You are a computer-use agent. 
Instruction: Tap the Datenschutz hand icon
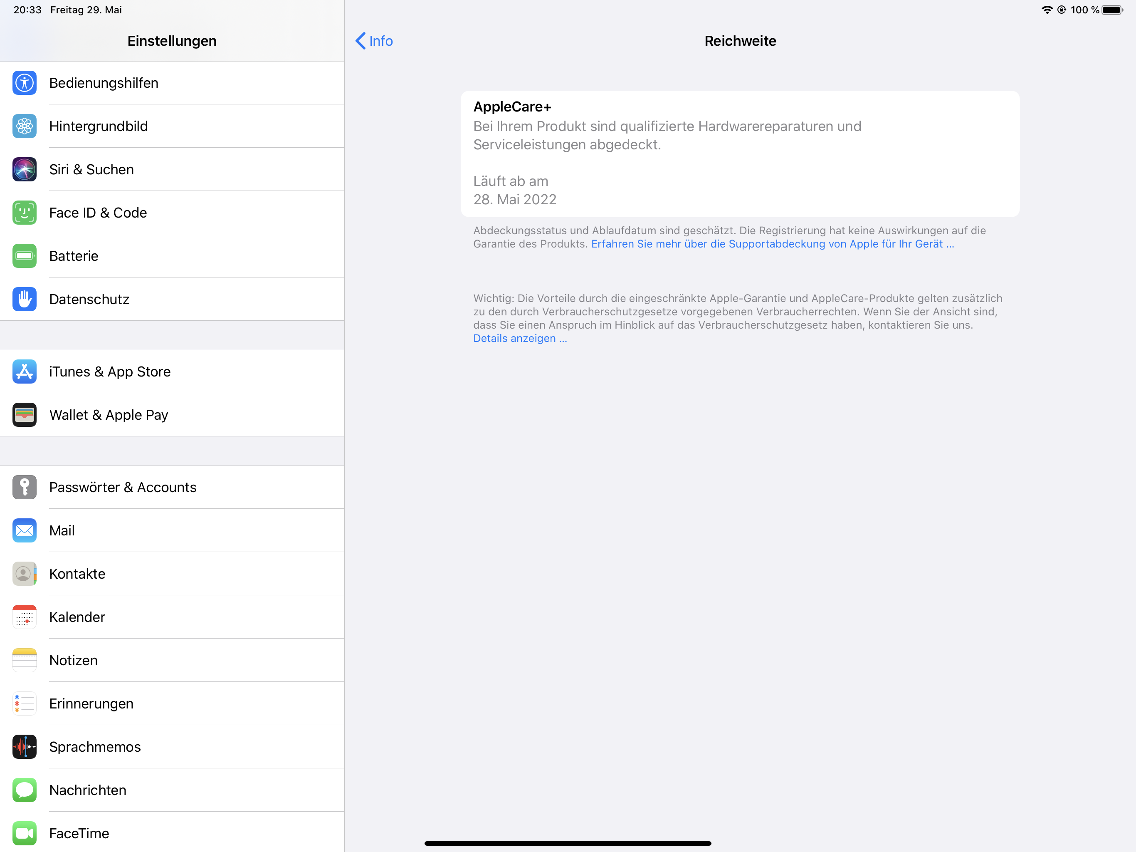24,299
